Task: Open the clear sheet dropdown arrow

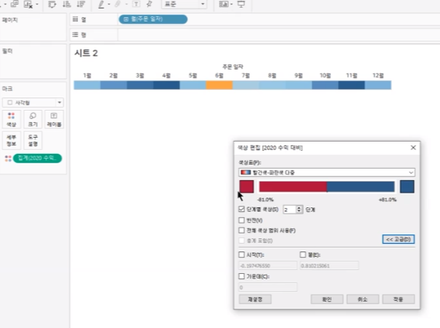Action: pyautogui.click(x=37, y=5)
